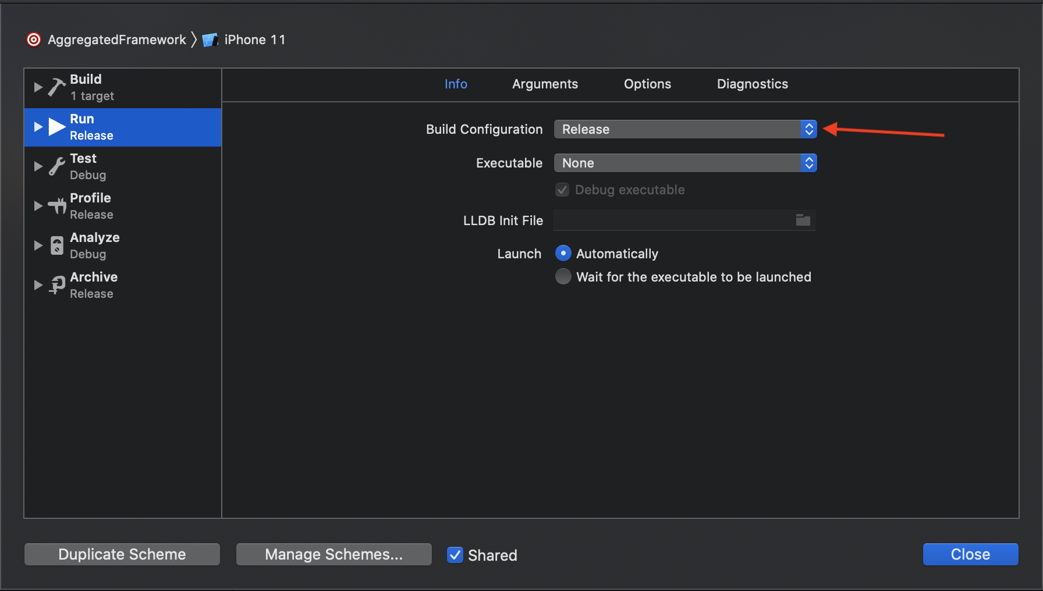
Task: Toggle the Shared checkbox
Action: pos(455,555)
